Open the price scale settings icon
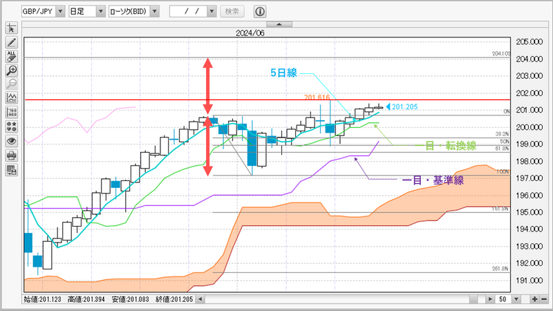The width and height of the screenshot is (553, 311). coord(11,113)
